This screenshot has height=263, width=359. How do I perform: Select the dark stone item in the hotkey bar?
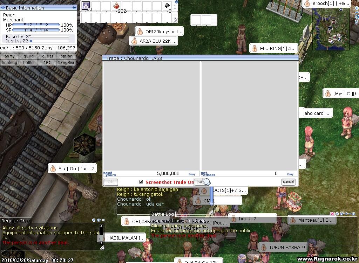click(167, 6)
